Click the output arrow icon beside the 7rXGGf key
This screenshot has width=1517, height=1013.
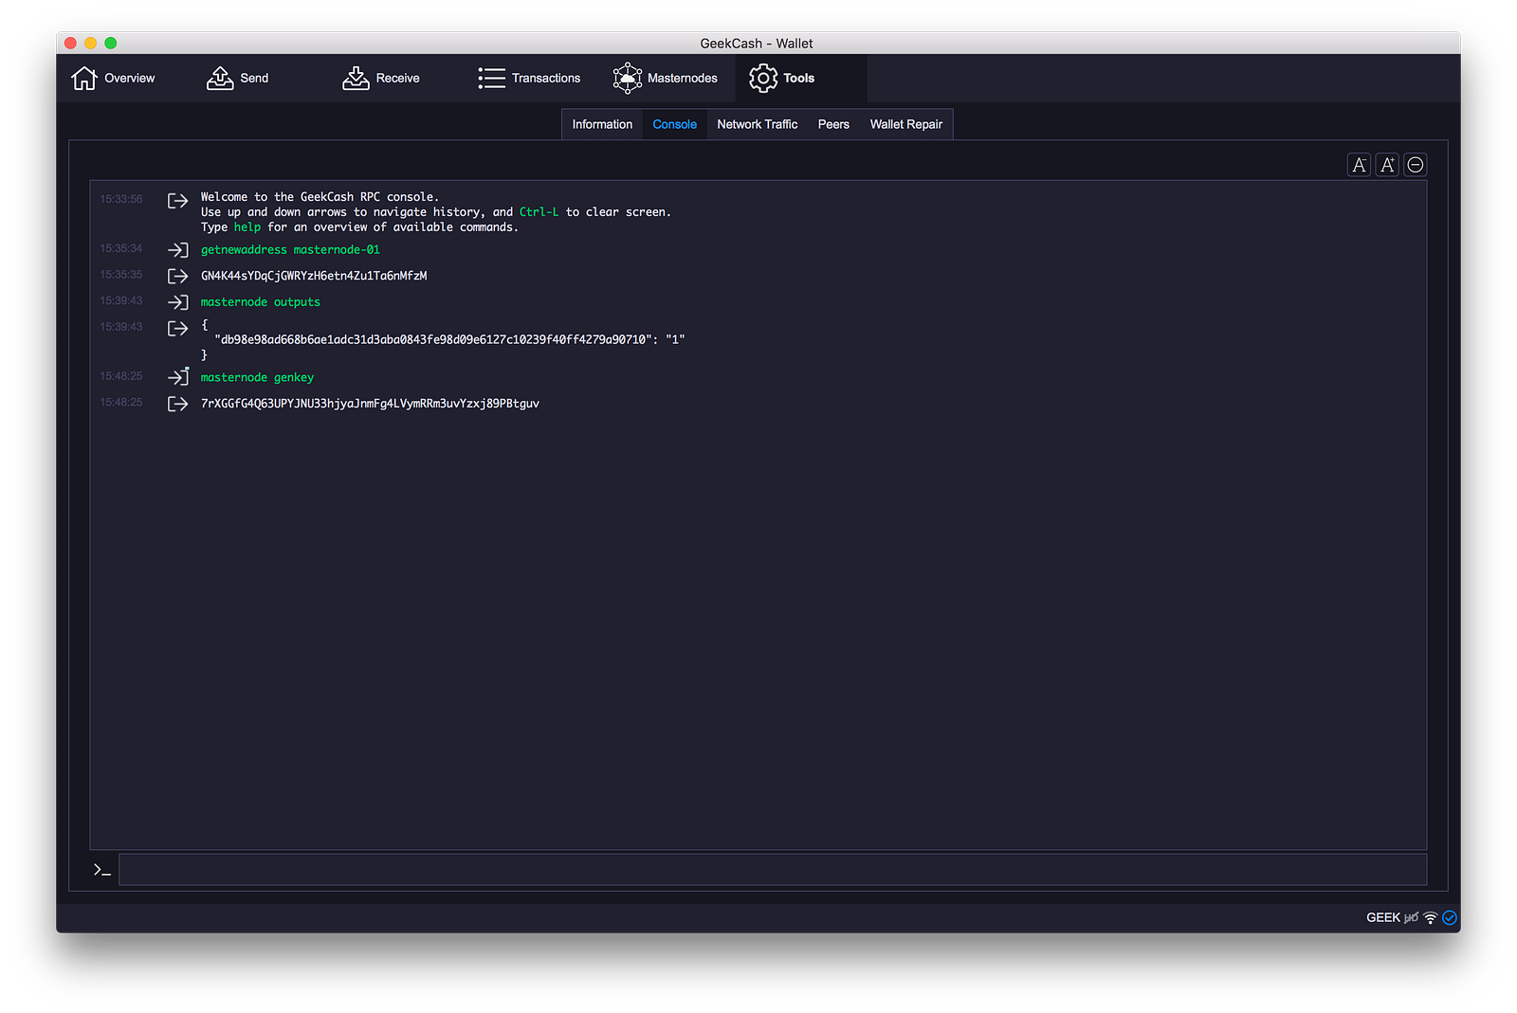click(x=177, y=404)
